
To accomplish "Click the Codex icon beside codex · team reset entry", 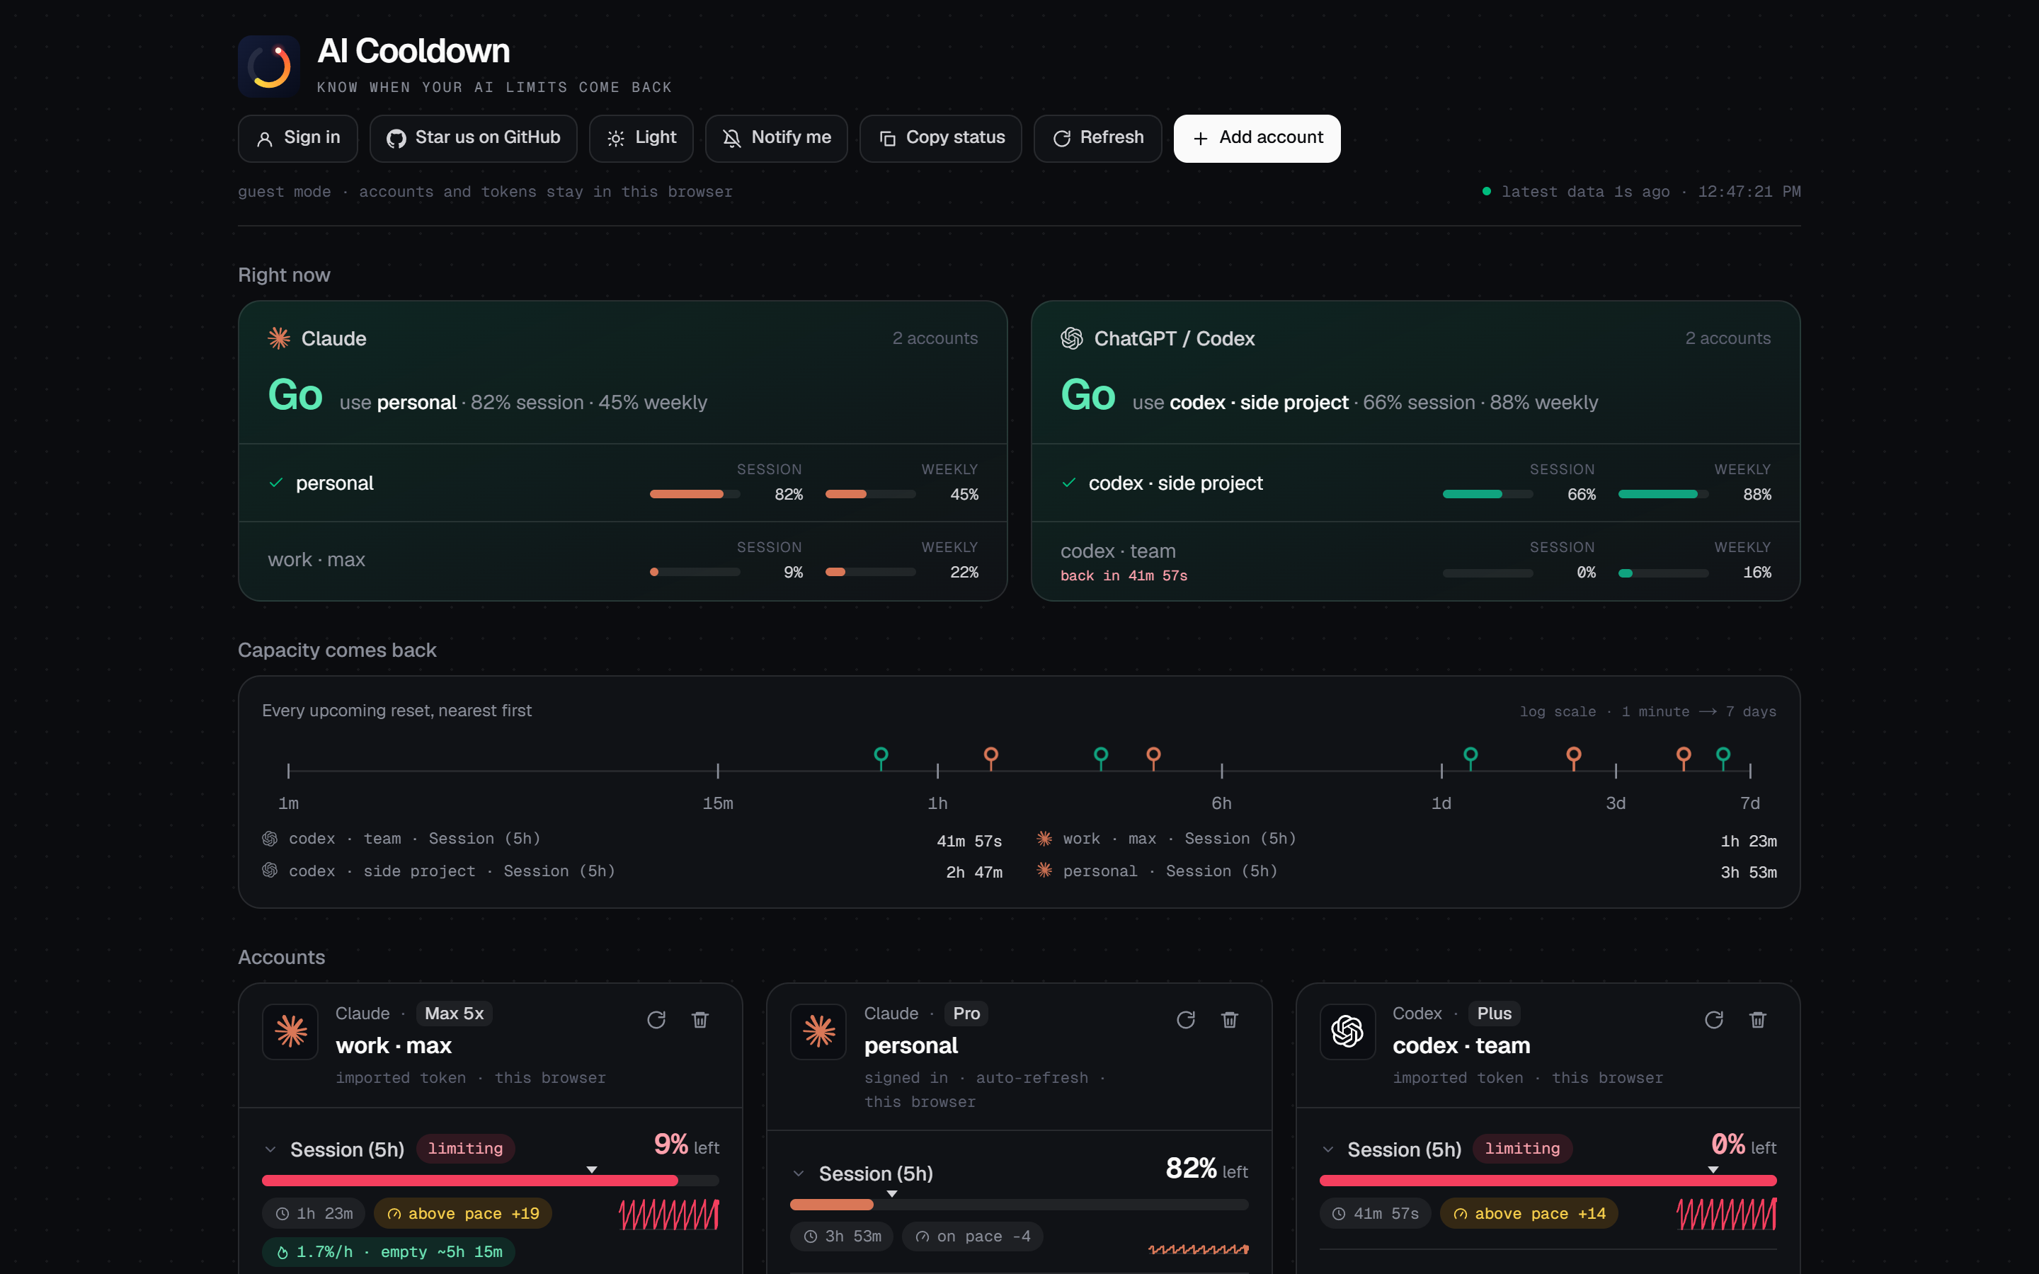I will (270, 839).
